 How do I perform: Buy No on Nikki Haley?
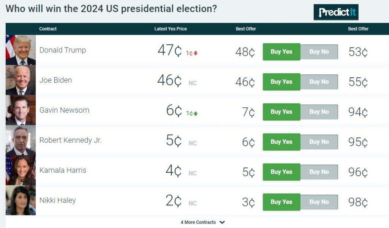point(319,202)
